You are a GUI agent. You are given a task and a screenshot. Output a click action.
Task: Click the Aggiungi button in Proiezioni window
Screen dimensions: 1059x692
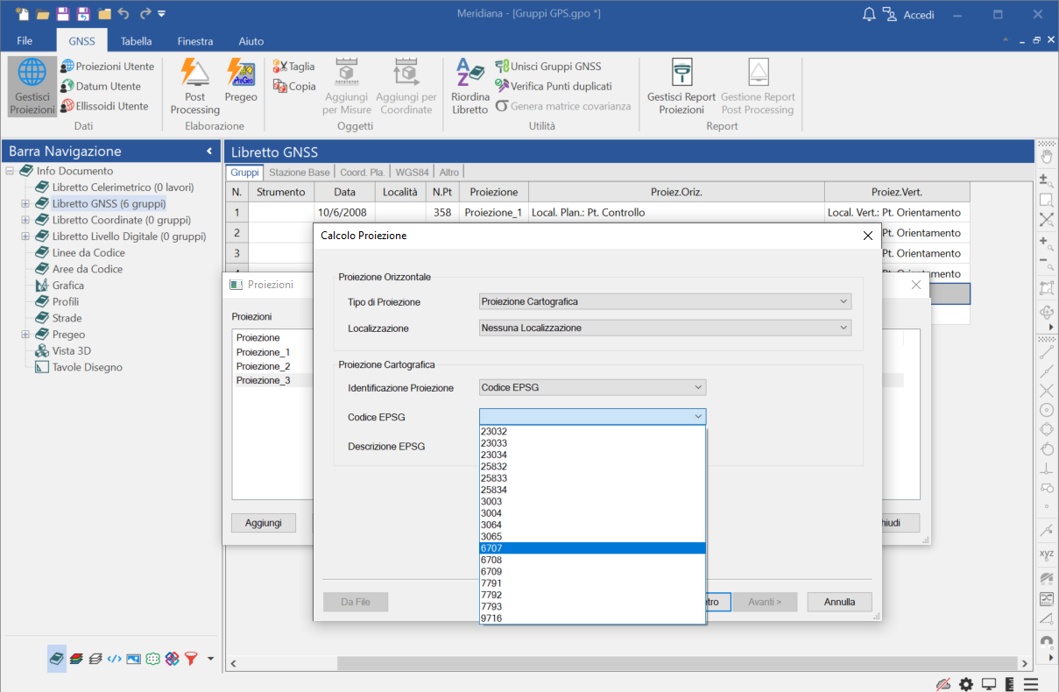click(x=264, y=523)
